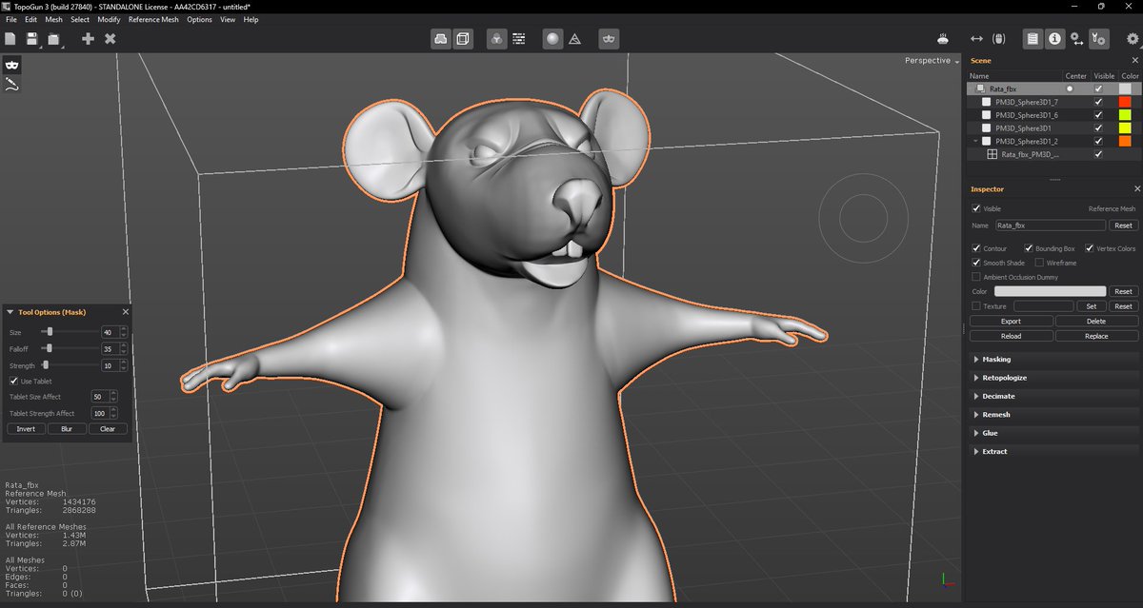Uncheck the Bounding Box checkbox
Viewport: 1143px width, 608px height.
(x=1028, y=248)
